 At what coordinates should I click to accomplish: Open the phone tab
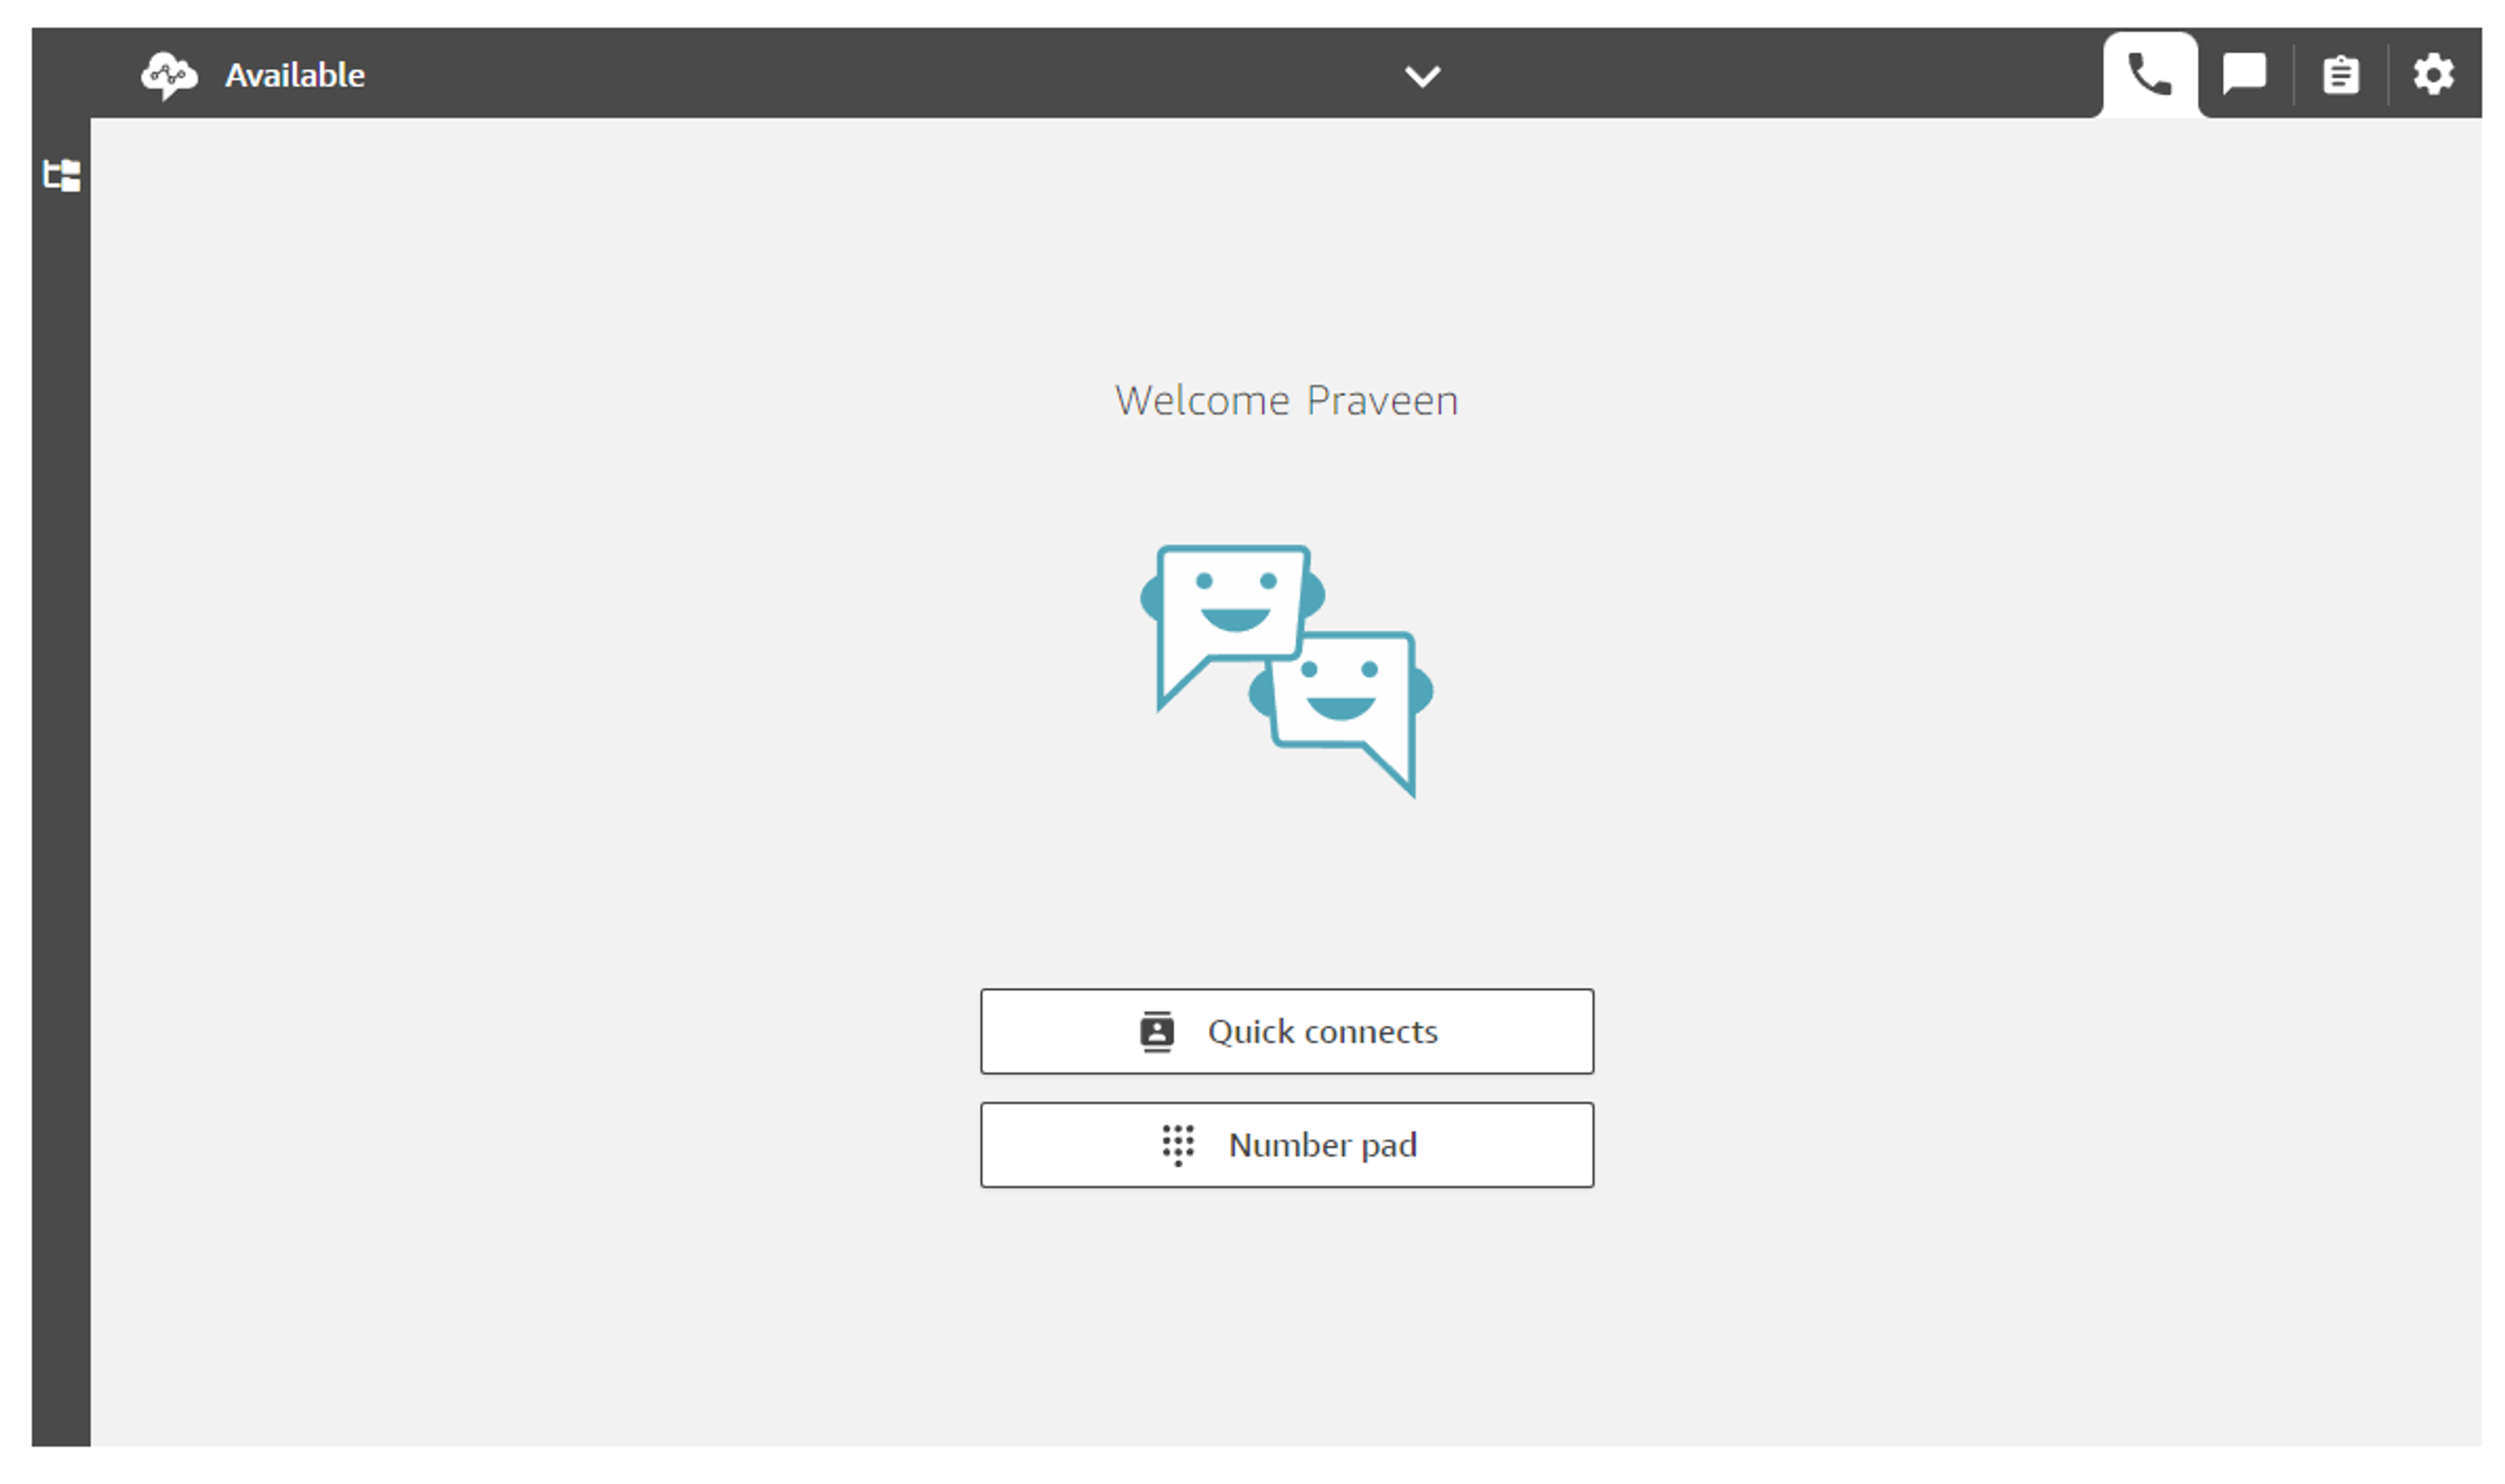point(2149,75)
